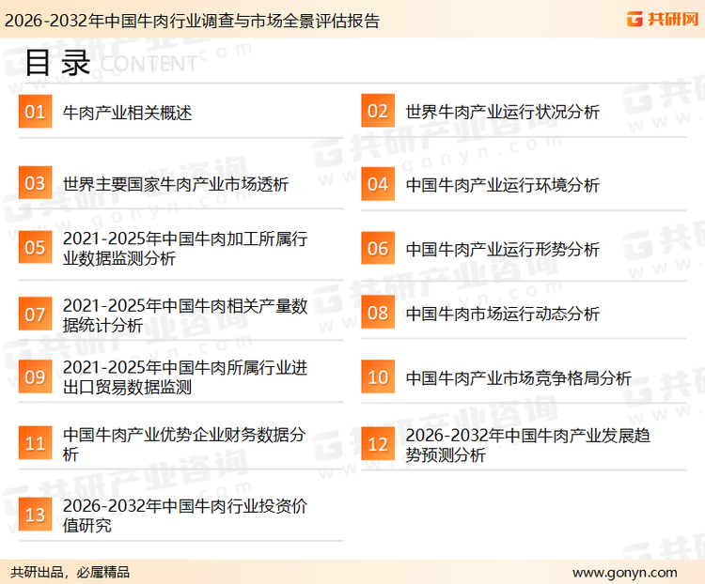Click the gray CONTENT heading text
Viewport: 705px width, 584px height.
(x=149, y=64)
